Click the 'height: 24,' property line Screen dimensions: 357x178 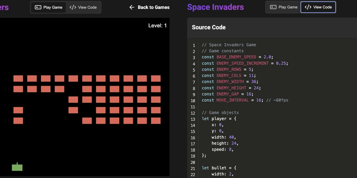pos(225,143)
